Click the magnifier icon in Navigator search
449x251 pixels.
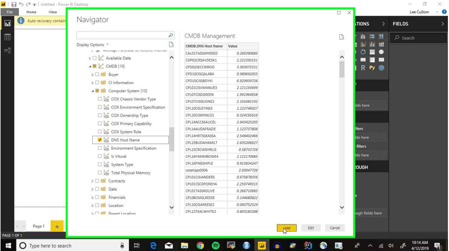pos(170,35)
